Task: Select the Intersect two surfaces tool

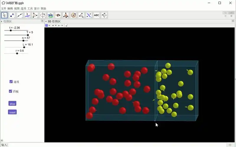Action: point(50,15)
